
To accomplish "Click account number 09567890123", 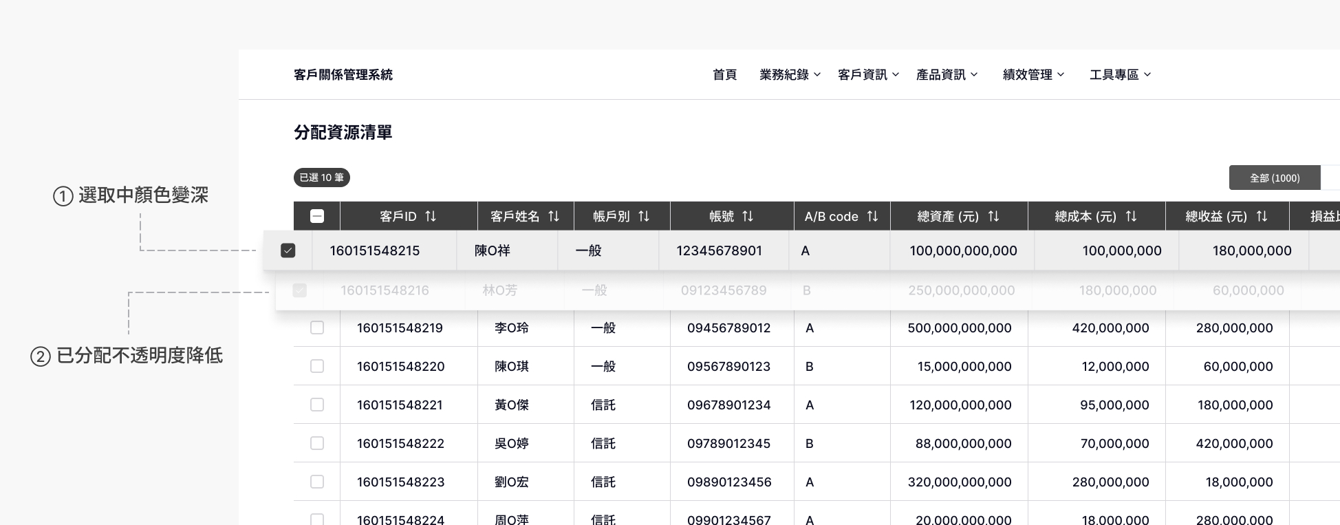I will click(729, 366).
